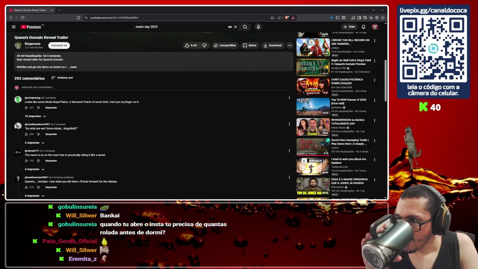Viewport: 478px width, 269px height.
Task: Click the YouTube search field
Action: (181, 27)
